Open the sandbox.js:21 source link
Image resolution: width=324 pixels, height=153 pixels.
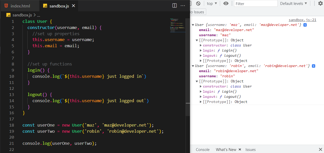(x=302, y=20)
